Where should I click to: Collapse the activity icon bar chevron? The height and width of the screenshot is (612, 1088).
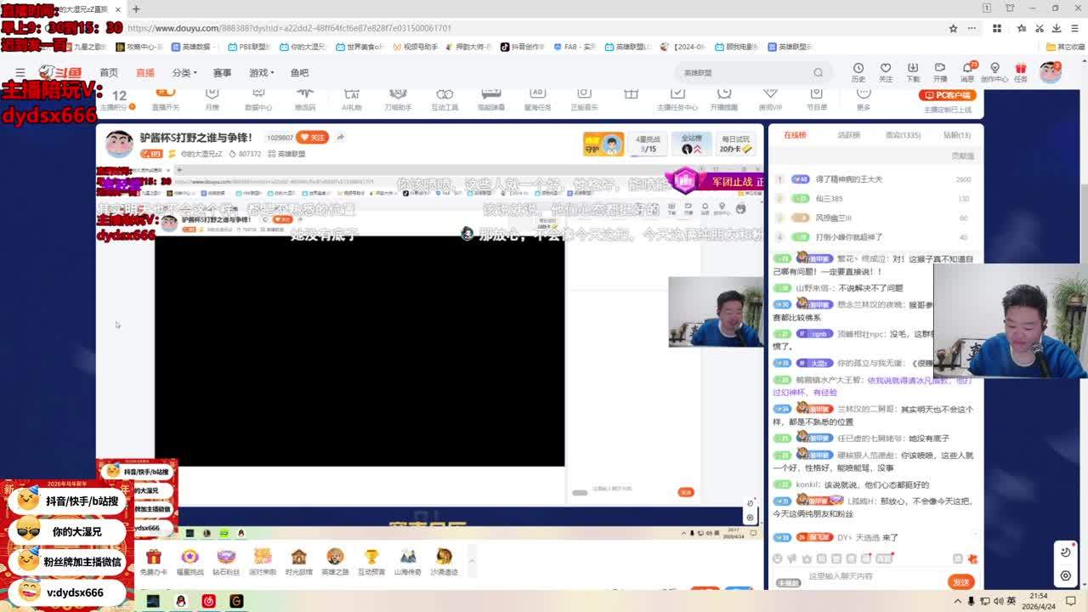click(x=472, y=560)
